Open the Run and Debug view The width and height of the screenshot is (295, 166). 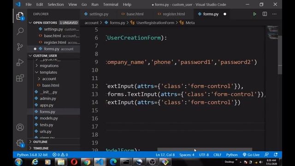20,63
